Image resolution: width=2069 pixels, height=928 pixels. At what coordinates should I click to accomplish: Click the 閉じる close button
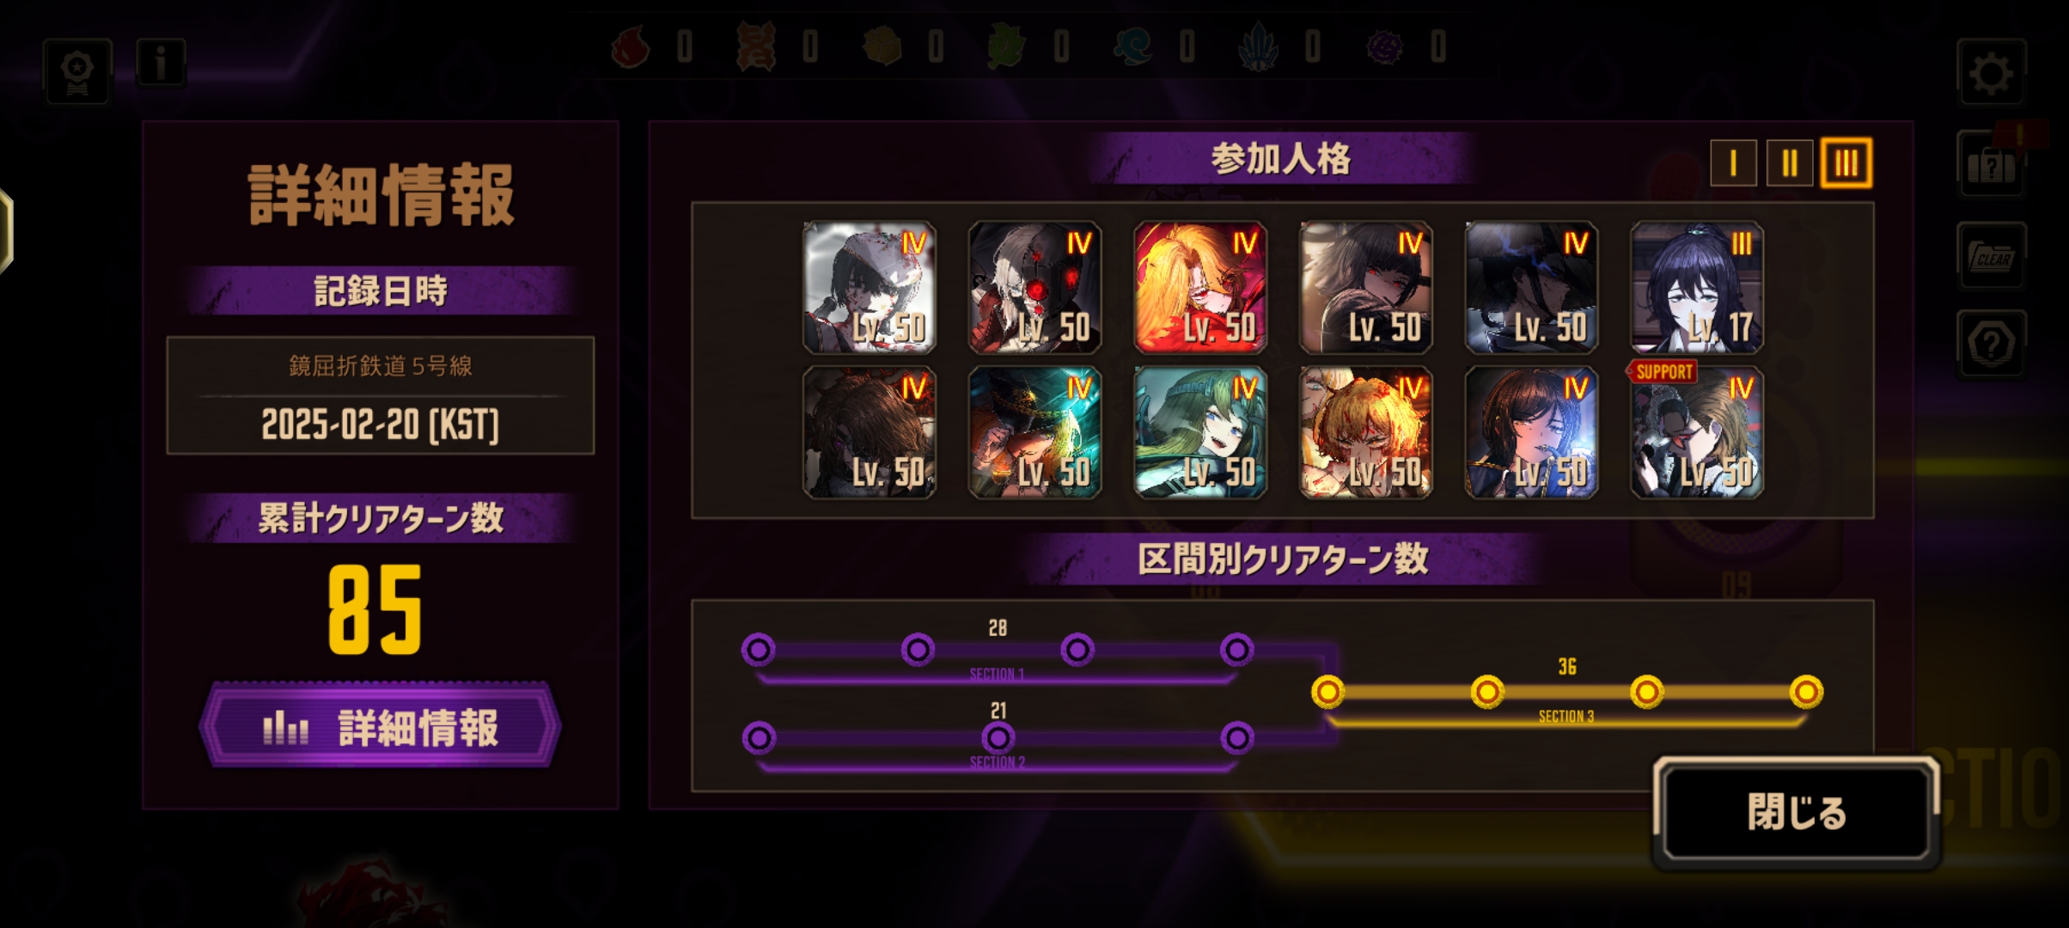point(1797,812)
